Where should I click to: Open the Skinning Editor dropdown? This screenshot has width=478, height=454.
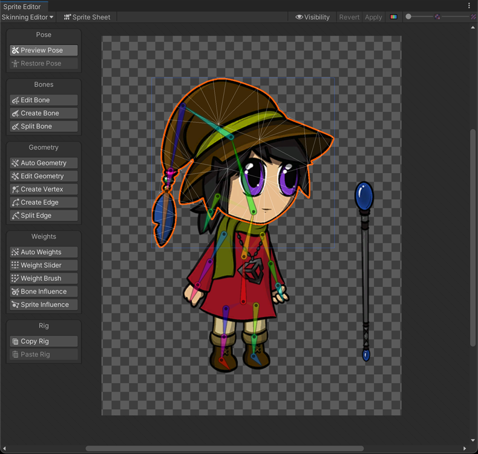(x=27, y=17)
